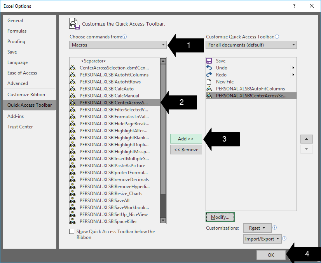
Task: Click the disabled Move Down arrow button
Action: point(307,149)
